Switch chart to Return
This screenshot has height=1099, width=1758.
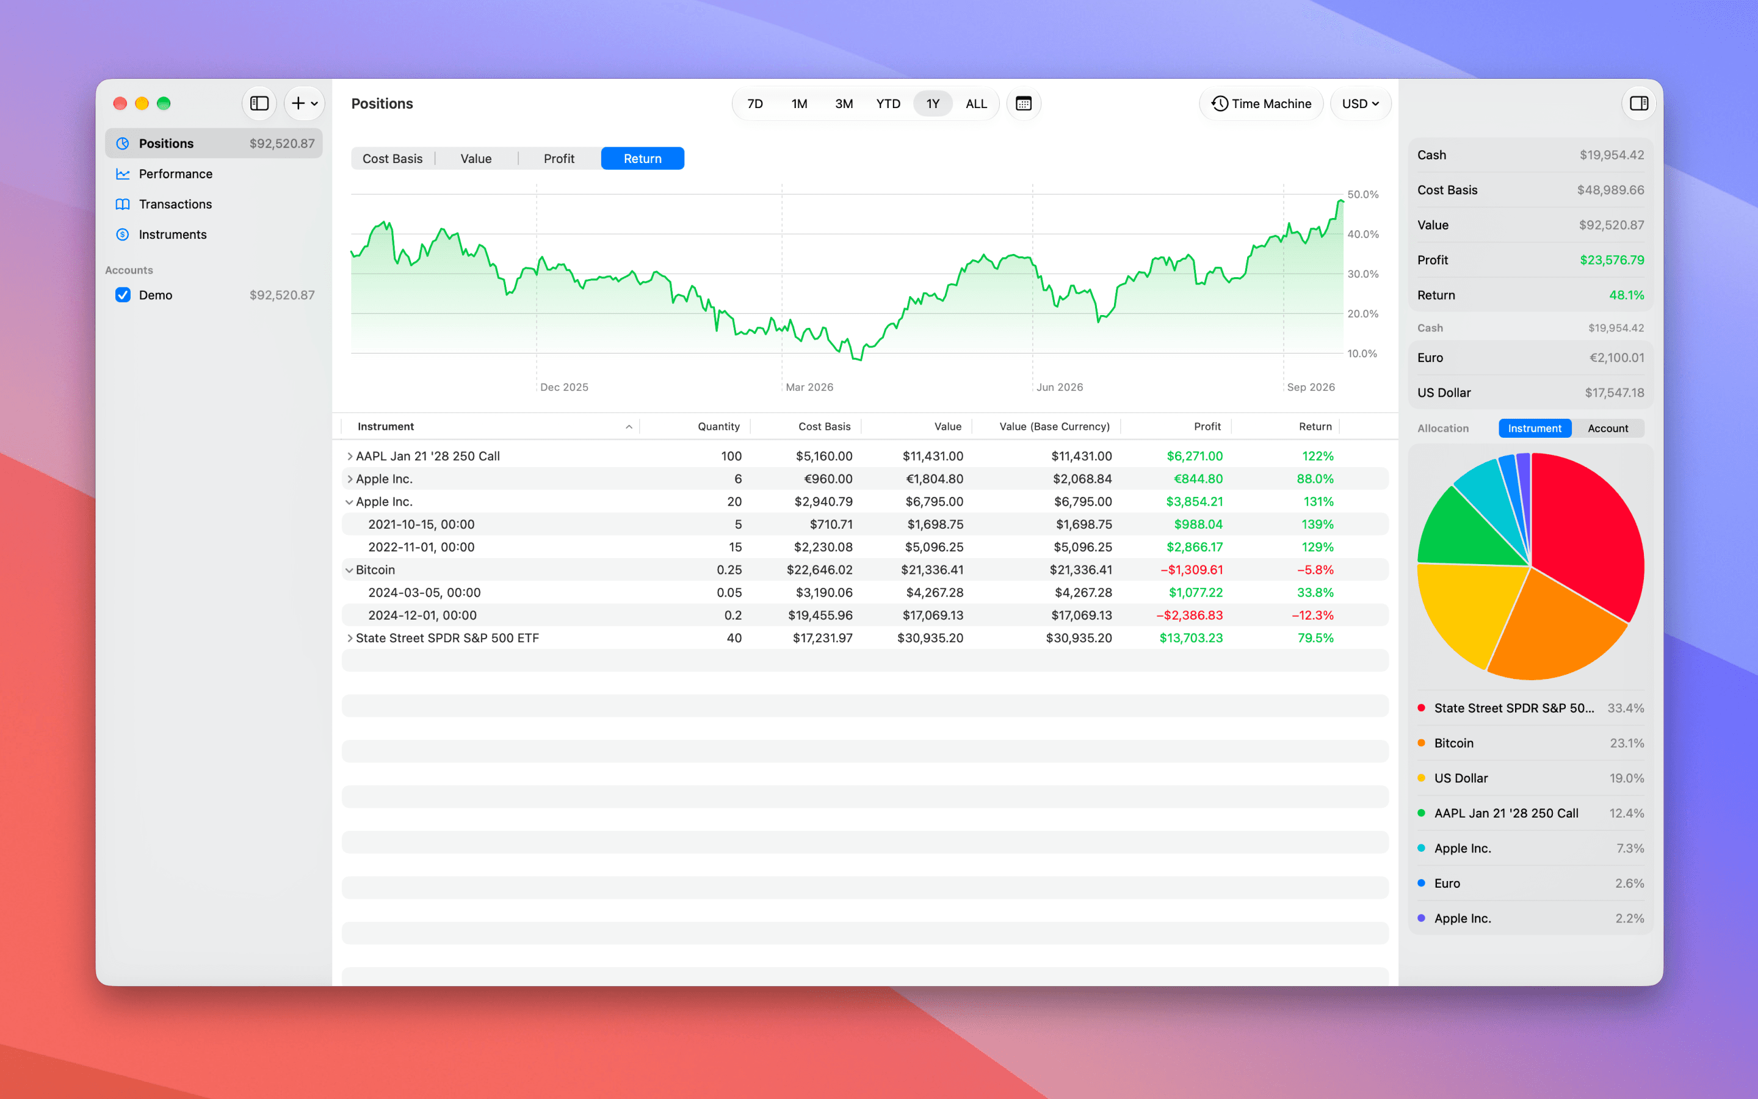(x=642, y=159)
